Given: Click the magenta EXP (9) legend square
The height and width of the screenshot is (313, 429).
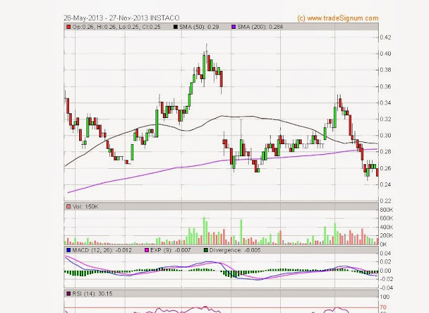Looking at the screenshot, I should 147,250.
